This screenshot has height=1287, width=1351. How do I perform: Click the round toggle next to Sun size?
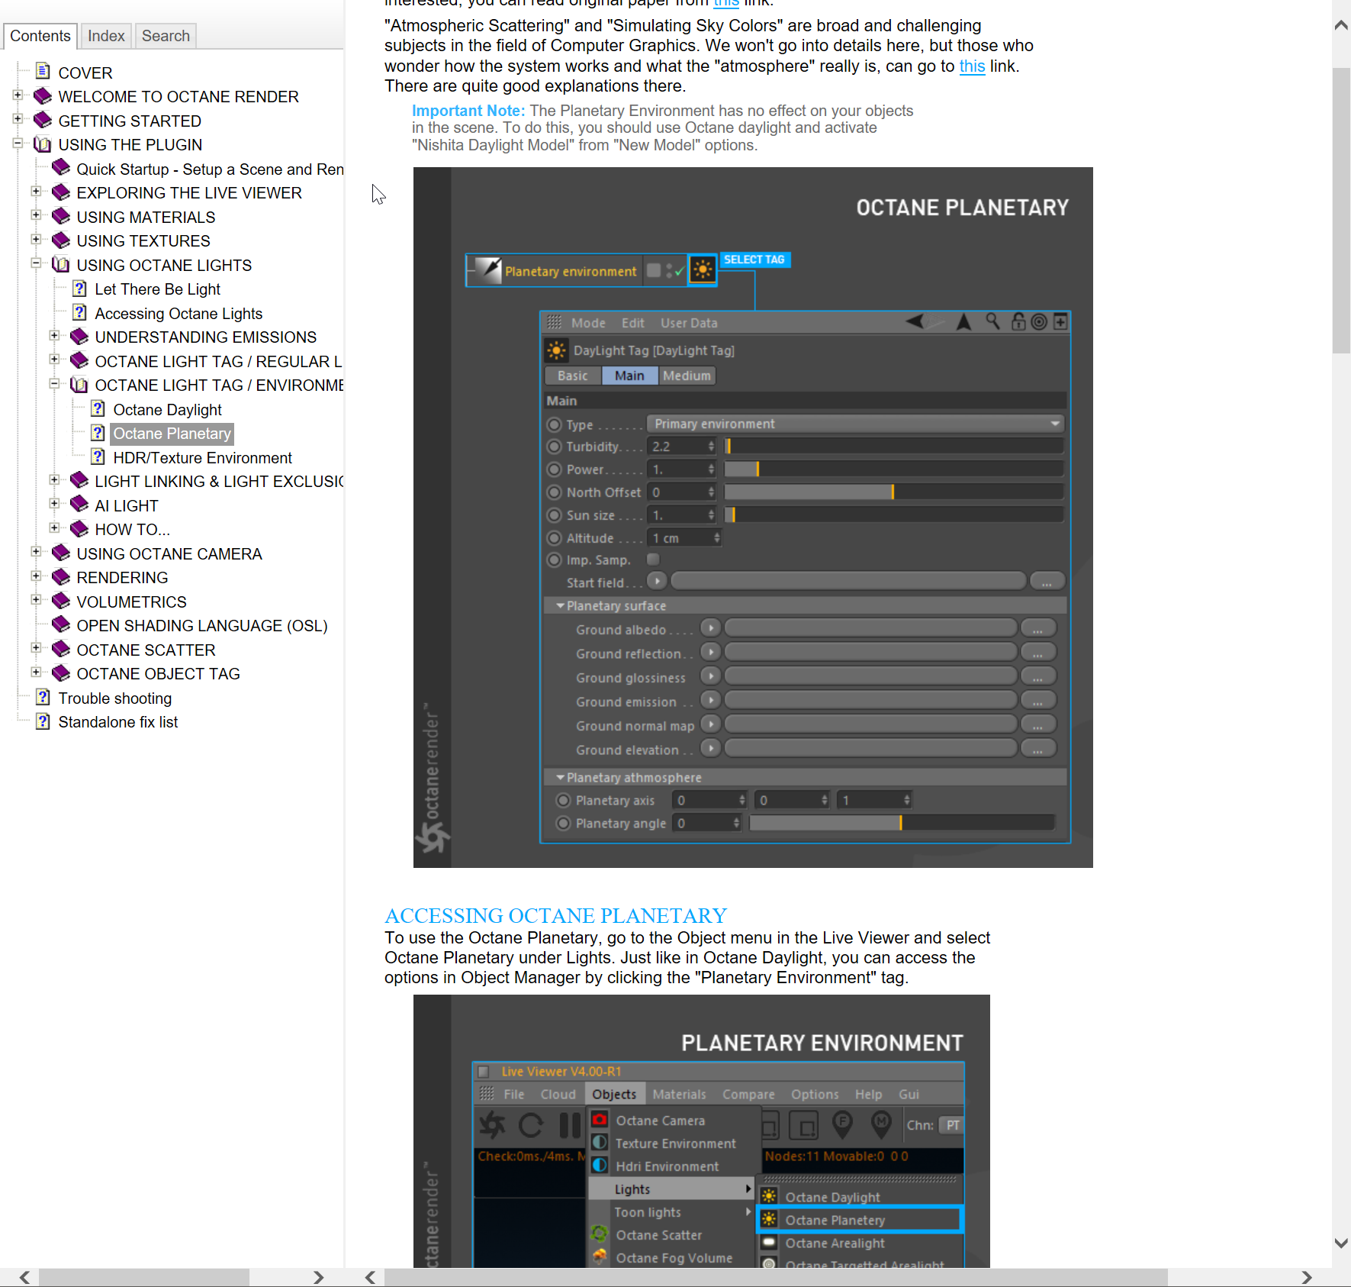click(555, 515)
